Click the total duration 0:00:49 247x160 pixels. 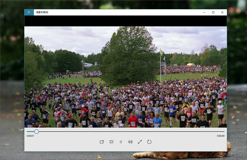(x=220, y=136)
